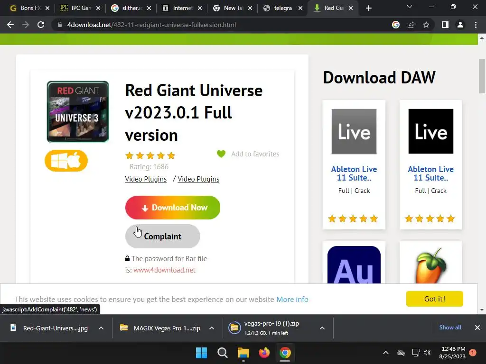Close the telegra tab
This screenshot has height=364, width=486.
300,9
